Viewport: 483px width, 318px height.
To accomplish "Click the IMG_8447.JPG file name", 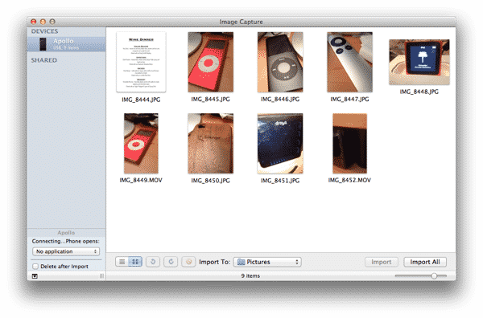I will pyautogui.click(x=349, y=100).
